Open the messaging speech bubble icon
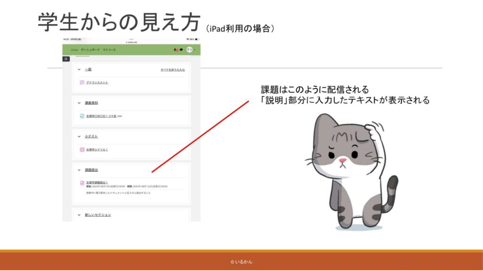Image resolution: width=483 pixels, height=271 pixels. [x=181, y=49]
